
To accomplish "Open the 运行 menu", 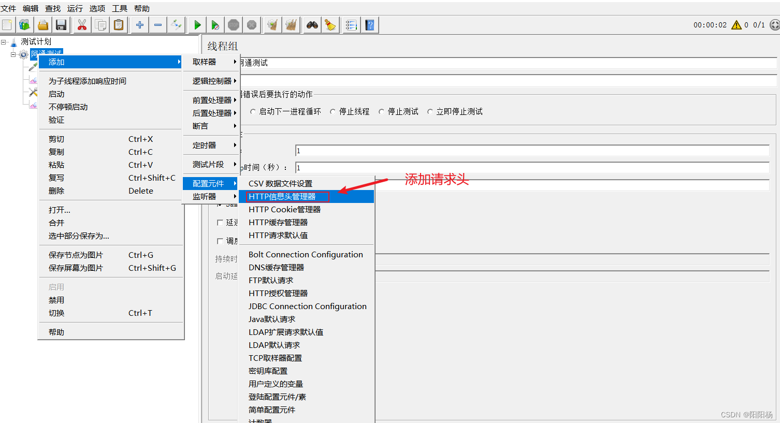I will 75,8.
